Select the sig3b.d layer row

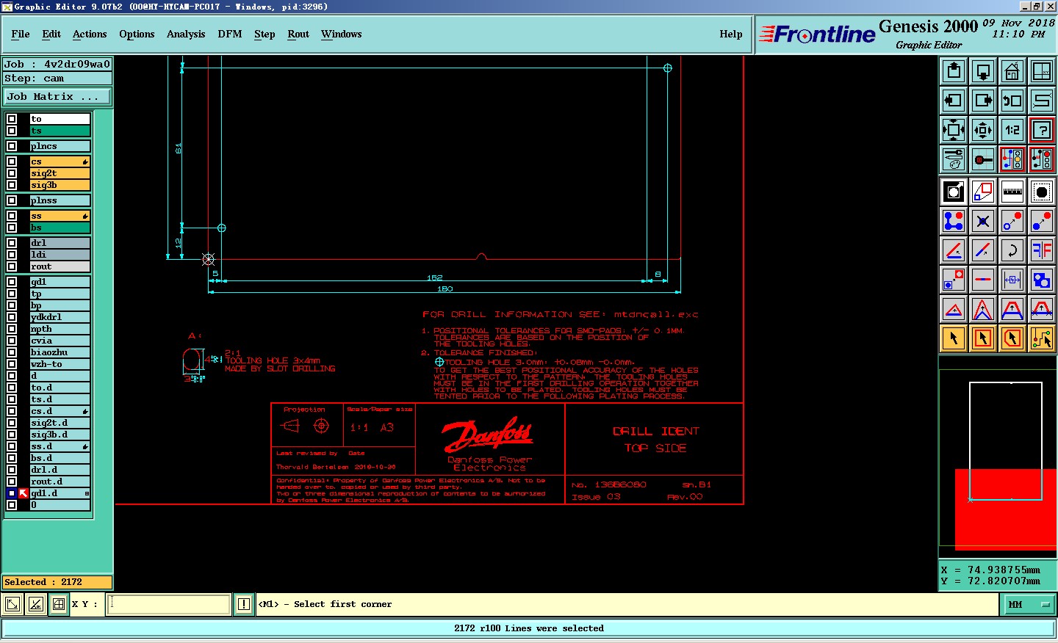60,435
